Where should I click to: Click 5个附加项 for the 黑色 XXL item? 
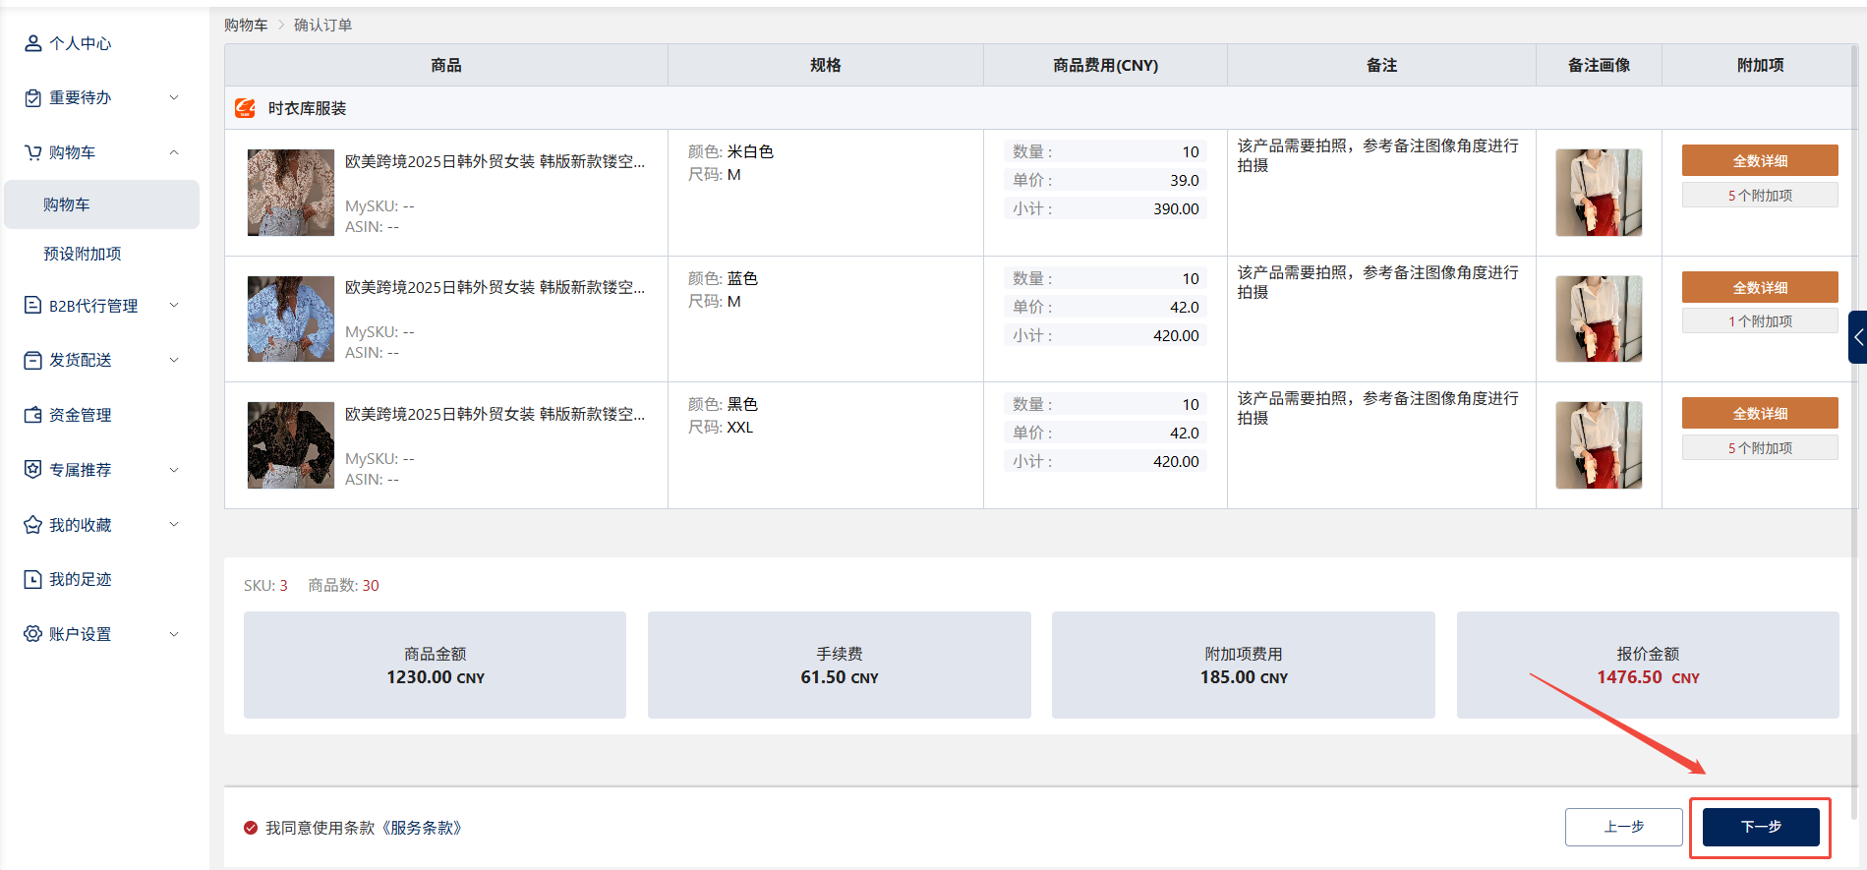pos(1760,447)
